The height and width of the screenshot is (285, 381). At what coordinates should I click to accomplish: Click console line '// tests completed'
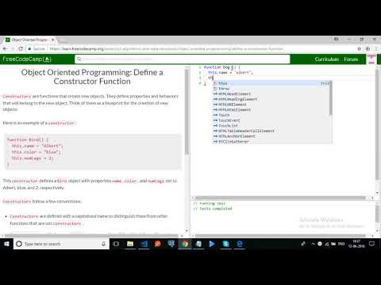213,209
